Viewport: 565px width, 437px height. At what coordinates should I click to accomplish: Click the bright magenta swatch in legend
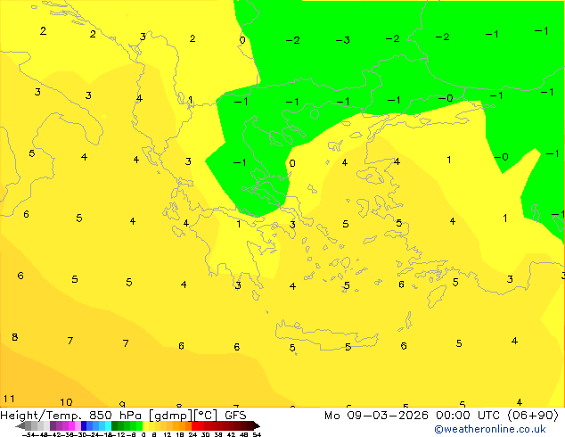[71, 425]
